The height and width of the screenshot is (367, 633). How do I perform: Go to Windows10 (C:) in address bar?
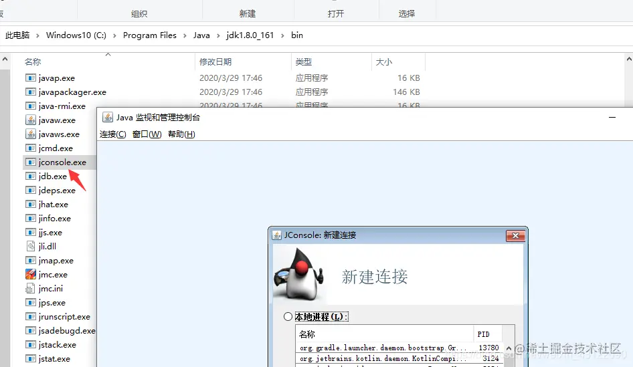tap(76, 35)
